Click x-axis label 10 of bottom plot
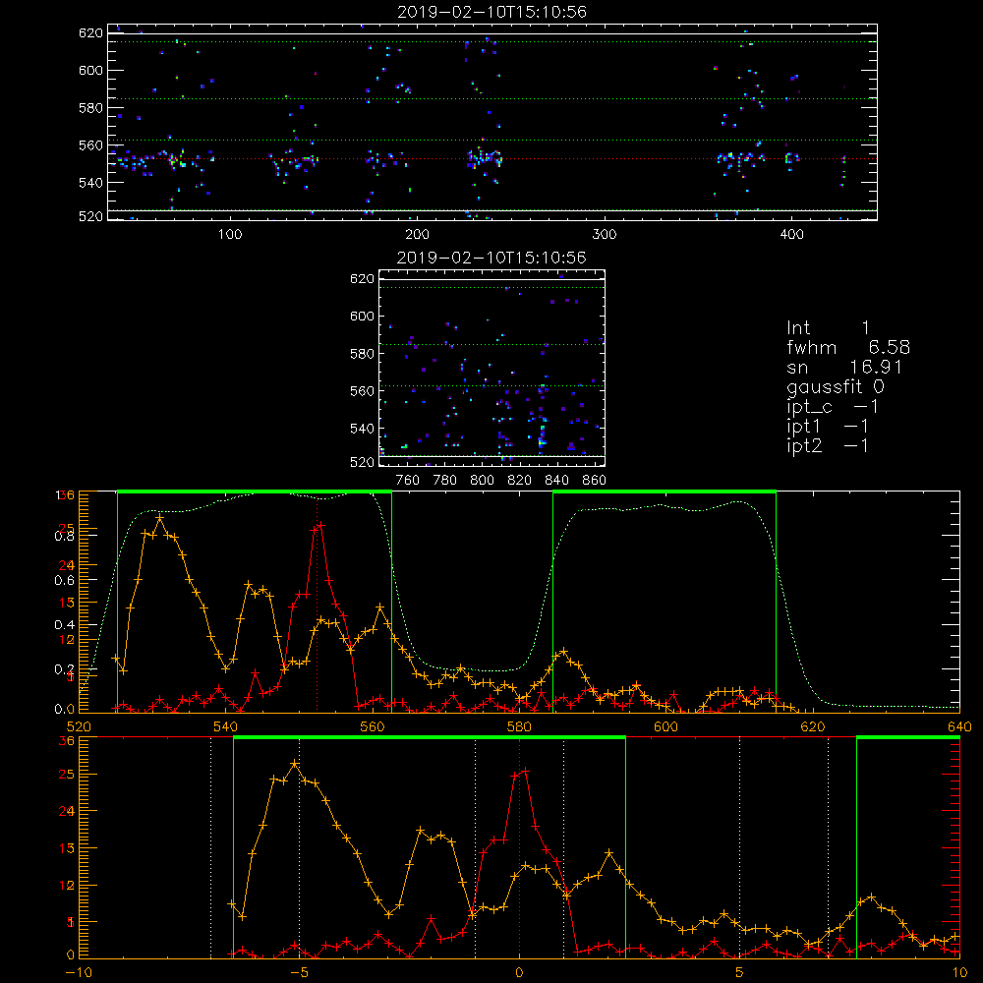983x983 pixels. 959,972
